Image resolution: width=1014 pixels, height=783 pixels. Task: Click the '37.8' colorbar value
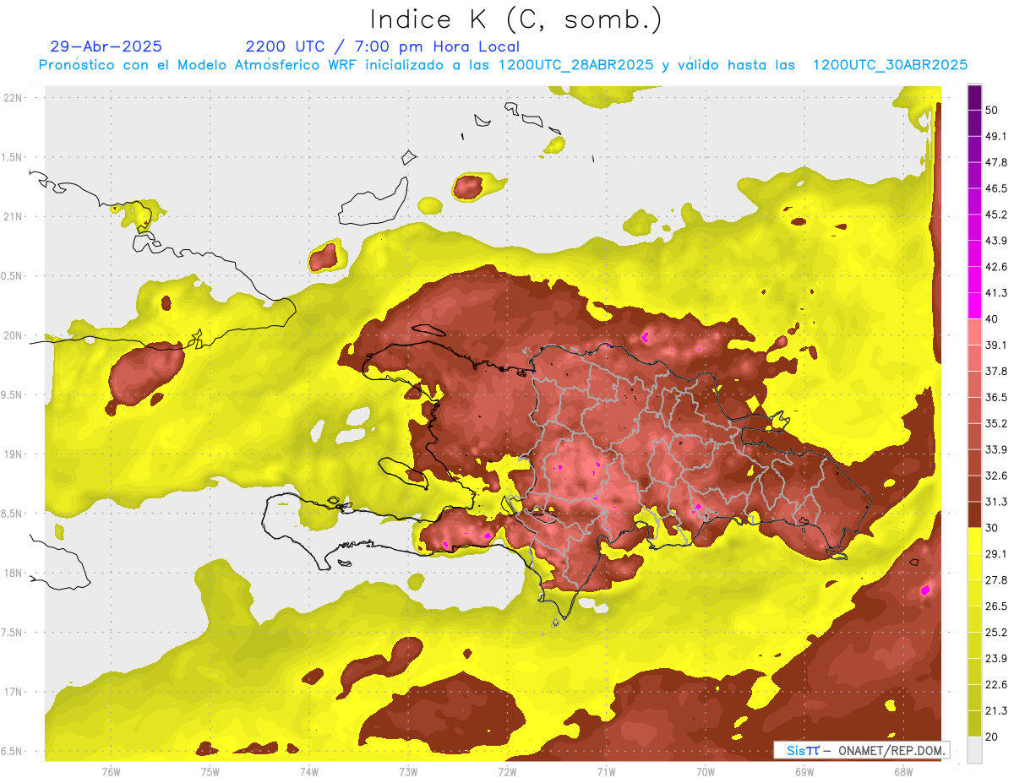tap(995, 372)
